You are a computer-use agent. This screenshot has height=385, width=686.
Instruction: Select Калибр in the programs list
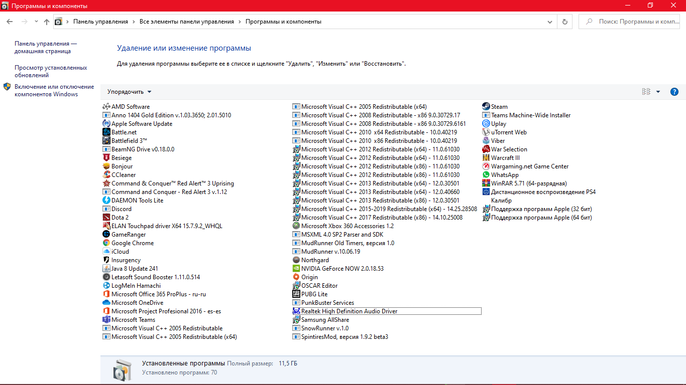(x=501, y=201)
